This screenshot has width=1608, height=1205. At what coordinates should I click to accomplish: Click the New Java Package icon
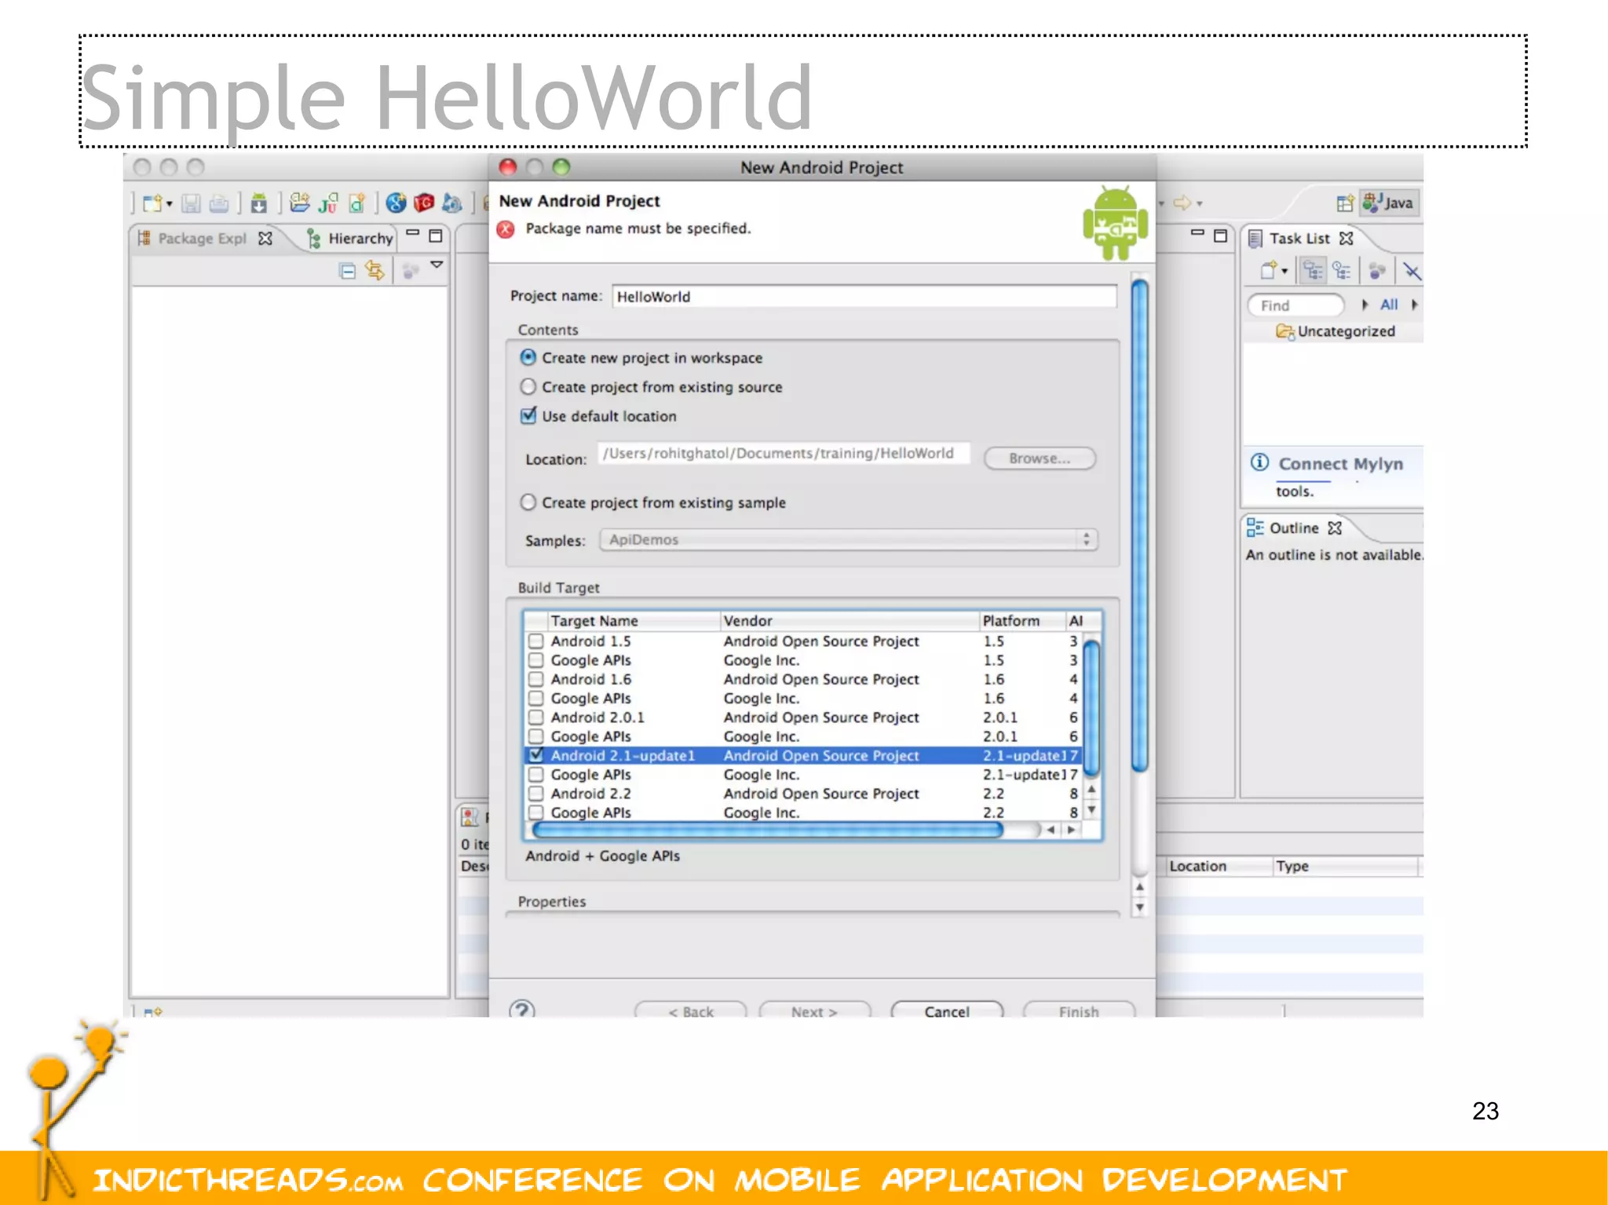click(x=299, y=203)
